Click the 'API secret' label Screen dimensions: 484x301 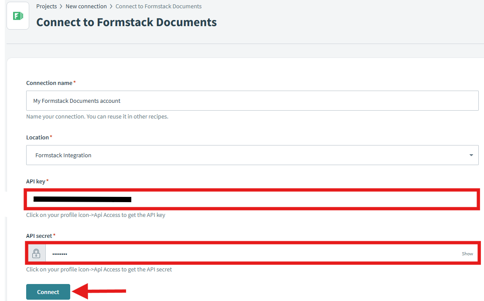coord(39,236)
